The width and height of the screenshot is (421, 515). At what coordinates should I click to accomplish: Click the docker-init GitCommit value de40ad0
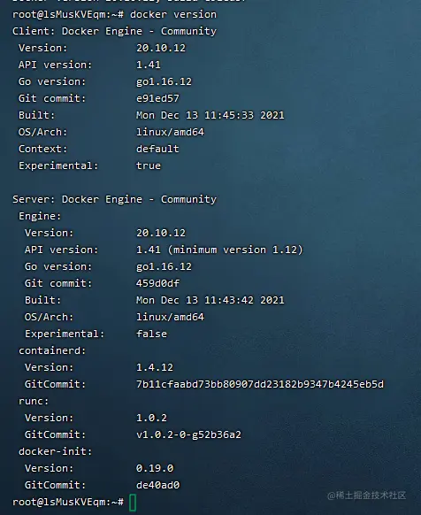[x=157, y=485]
